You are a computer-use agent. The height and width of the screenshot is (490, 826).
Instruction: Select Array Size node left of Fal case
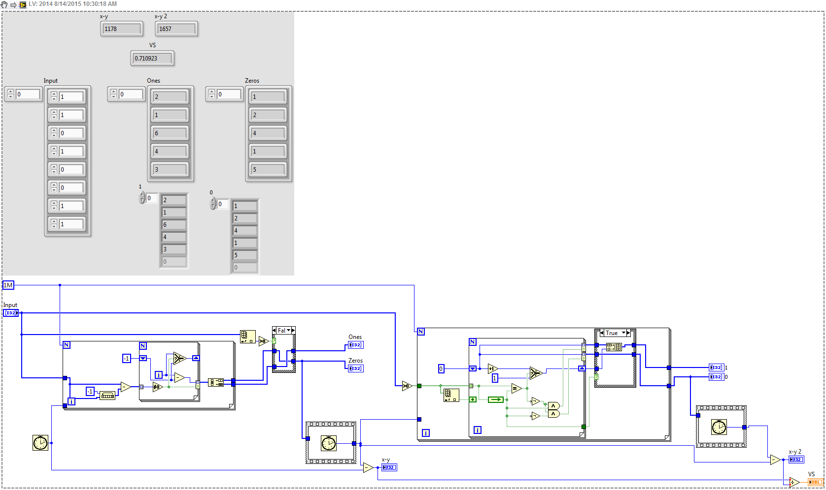click(x=248, y=337)
